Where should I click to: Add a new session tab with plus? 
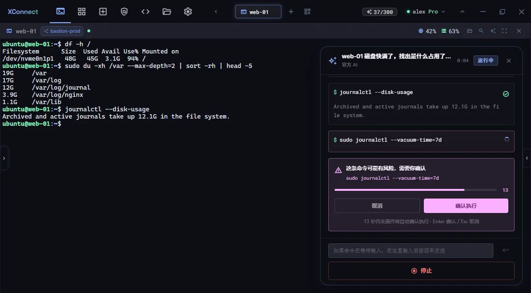[291, 12]
